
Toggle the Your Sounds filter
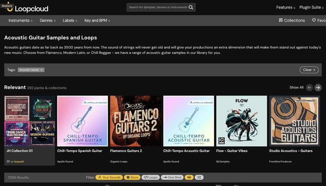109,177
